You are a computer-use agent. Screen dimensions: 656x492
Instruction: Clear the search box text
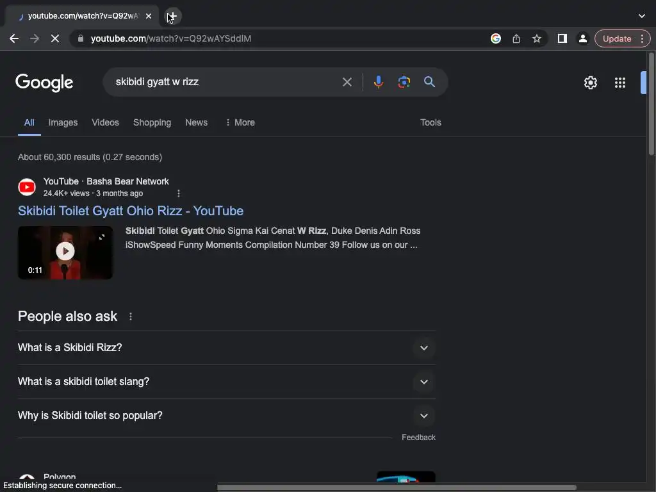click(347, 82)
